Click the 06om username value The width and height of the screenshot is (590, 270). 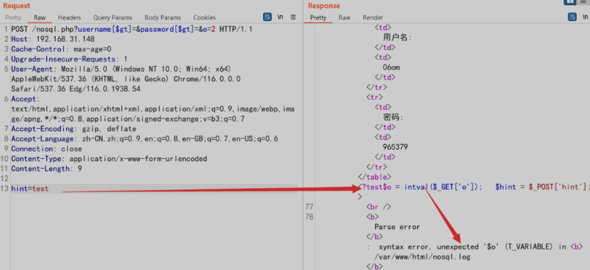point(391,67)
